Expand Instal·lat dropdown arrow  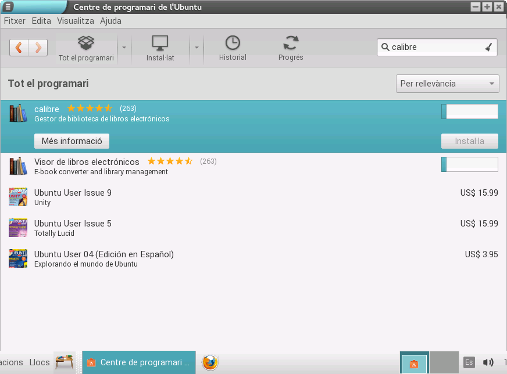point(197,48)
